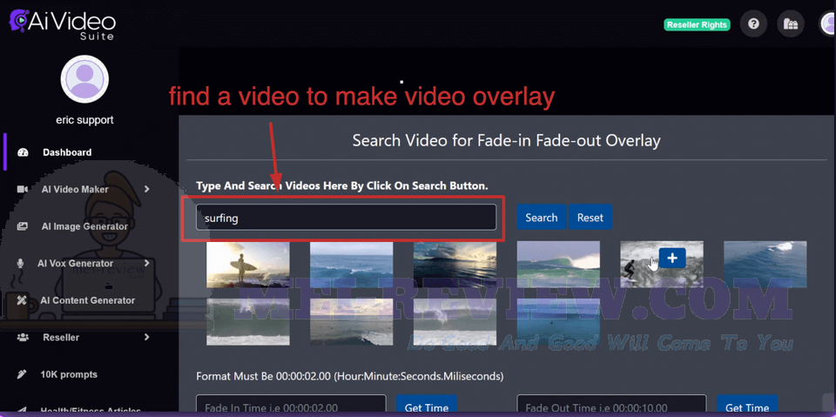Click the 'Format Must Be 00:00:02.00' text
The height and width of the screenshot is (417, 836).
pos(350,376)
